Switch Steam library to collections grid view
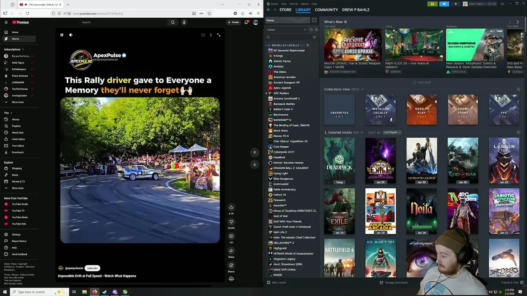527x296 pixels. click(314, 20)
